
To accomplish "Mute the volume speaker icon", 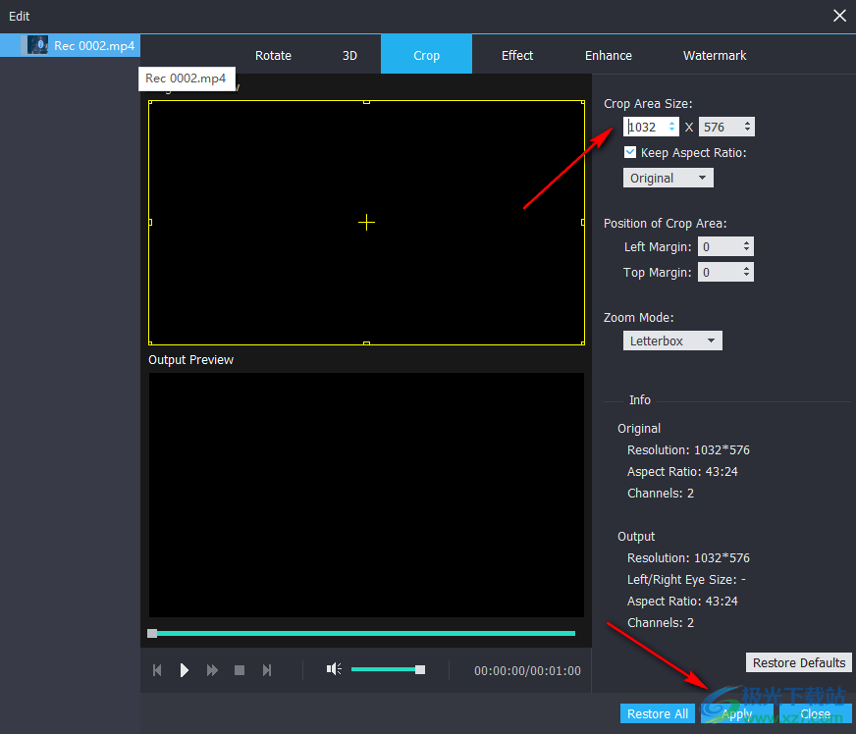I will (334, 669).
